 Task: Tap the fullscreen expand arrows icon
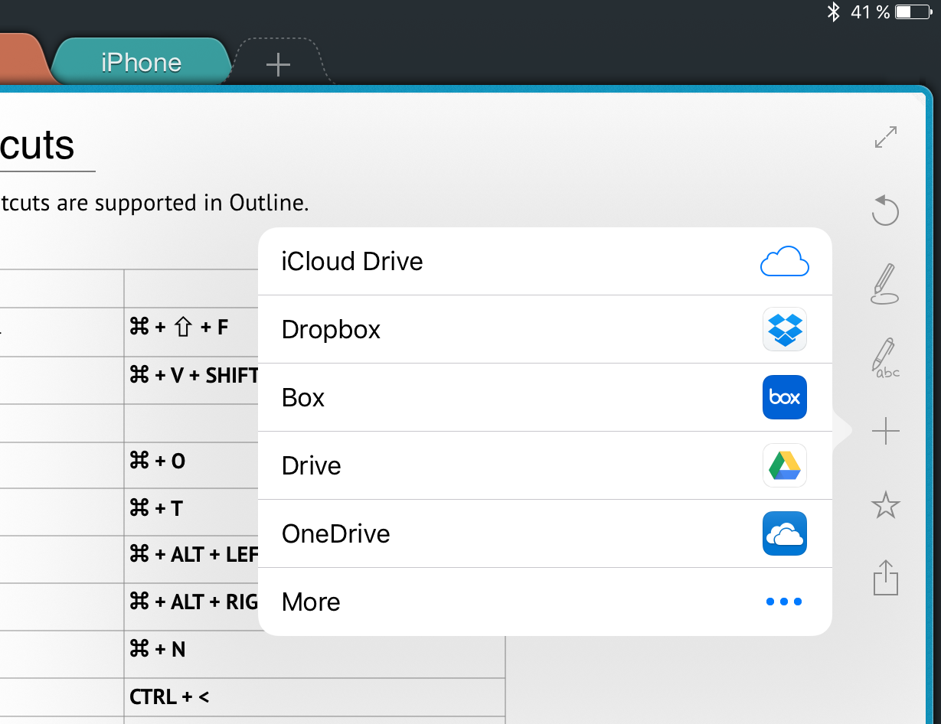886,137
